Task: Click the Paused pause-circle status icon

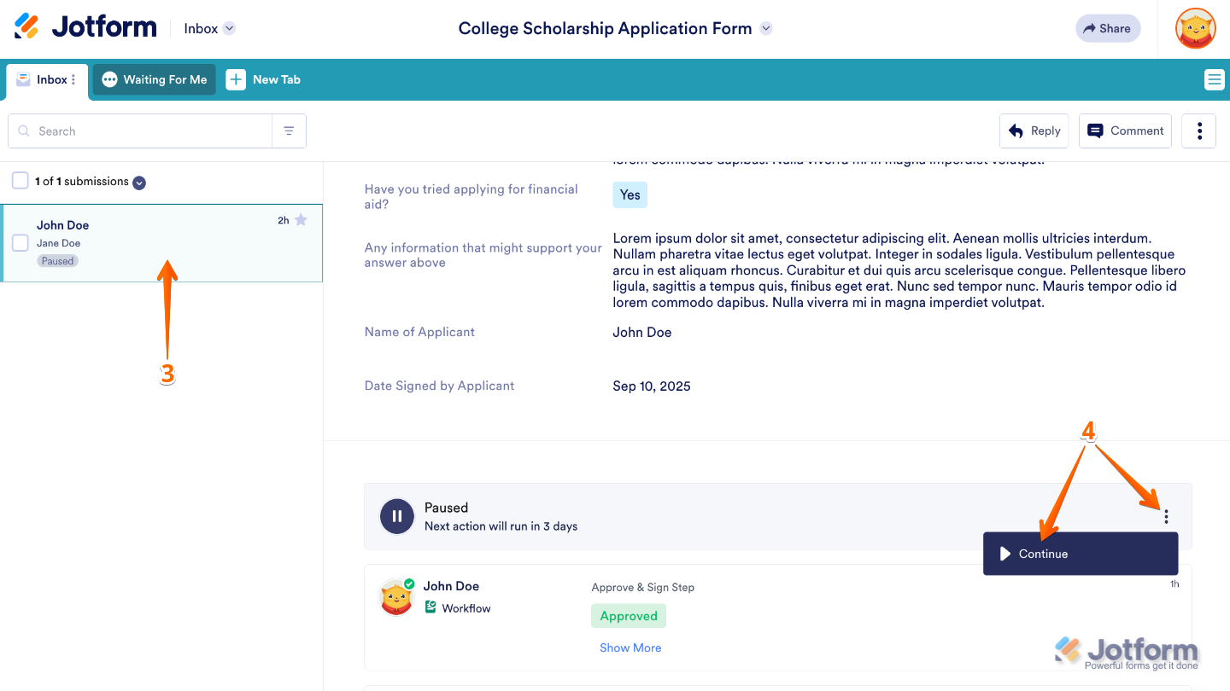Action: (x=396, y=515)
